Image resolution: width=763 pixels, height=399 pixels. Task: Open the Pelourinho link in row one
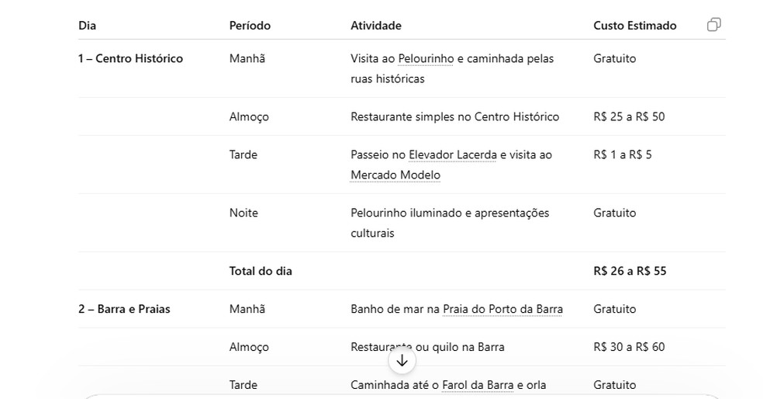click(426, 59)
